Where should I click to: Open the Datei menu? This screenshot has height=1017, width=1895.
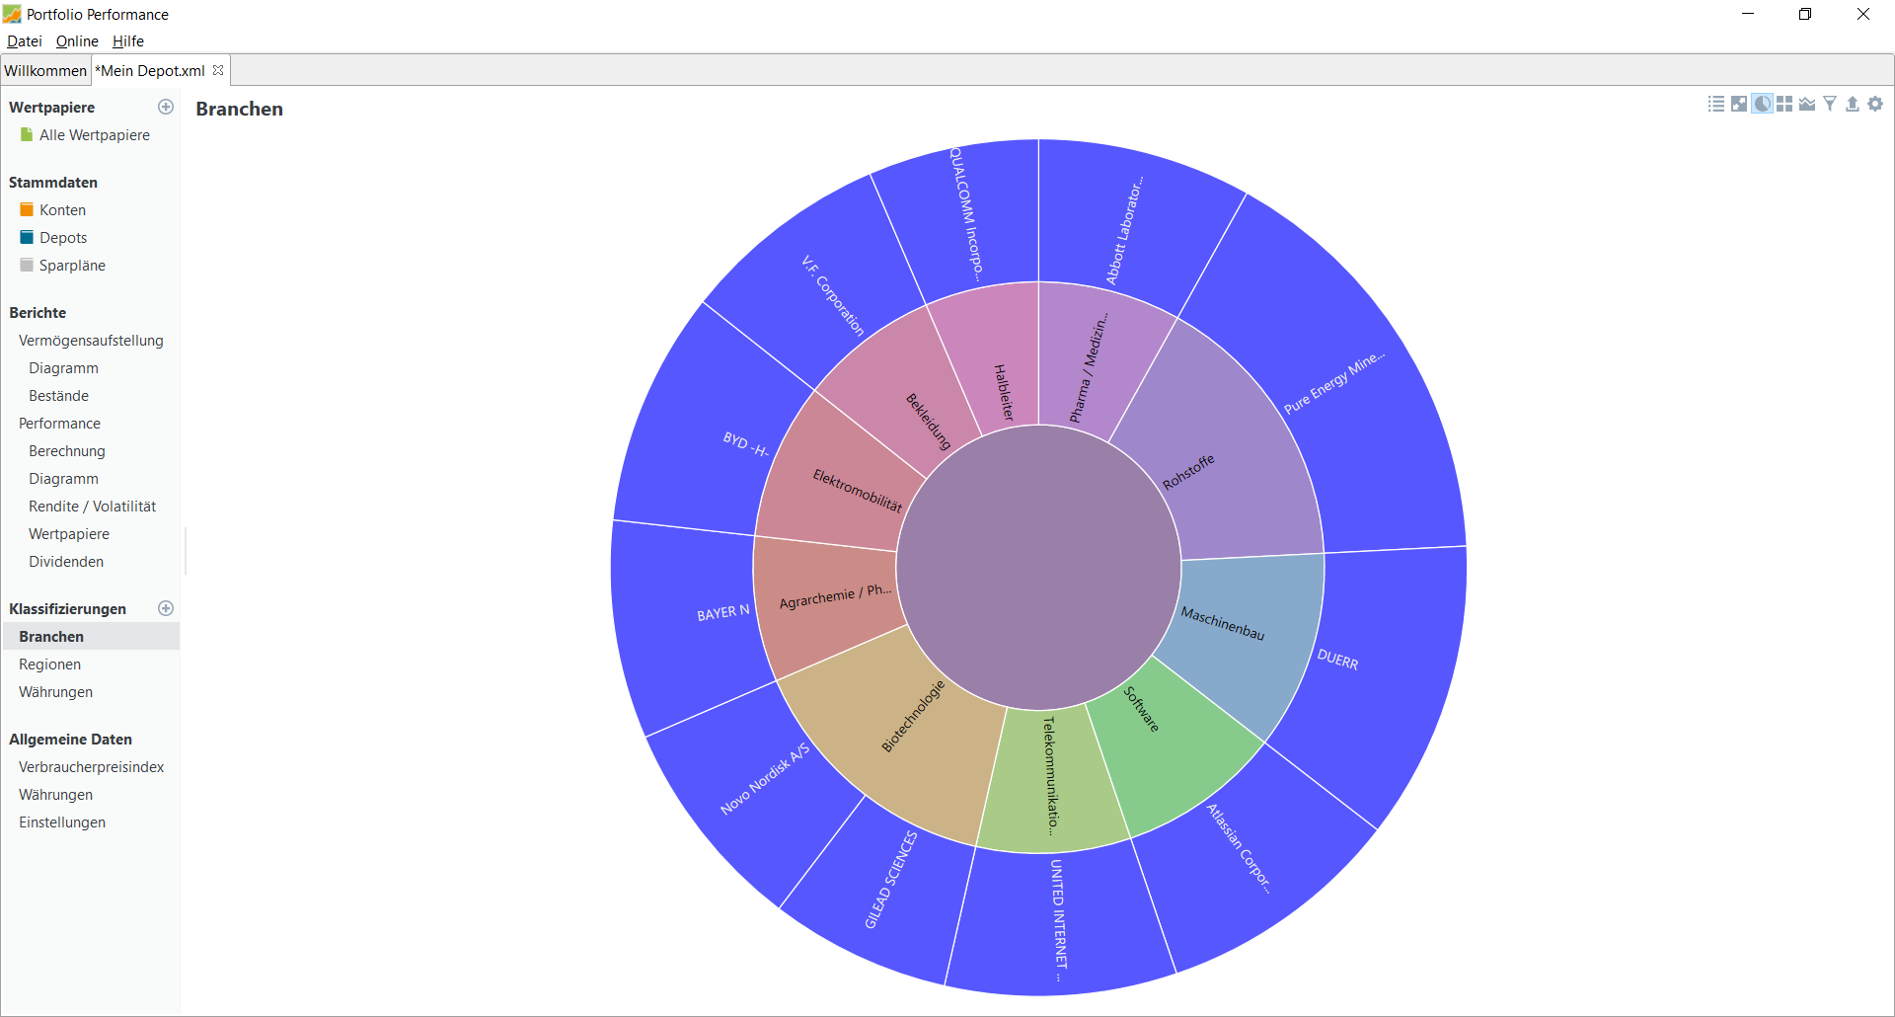[x=25, y=41]
